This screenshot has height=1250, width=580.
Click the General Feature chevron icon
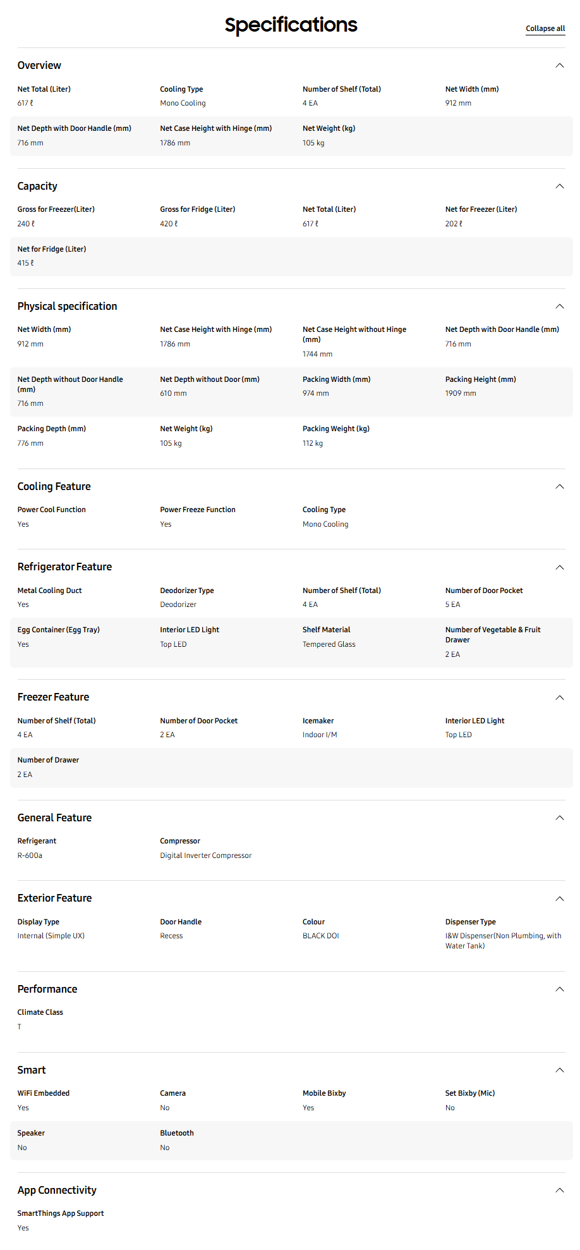(559, 818)
